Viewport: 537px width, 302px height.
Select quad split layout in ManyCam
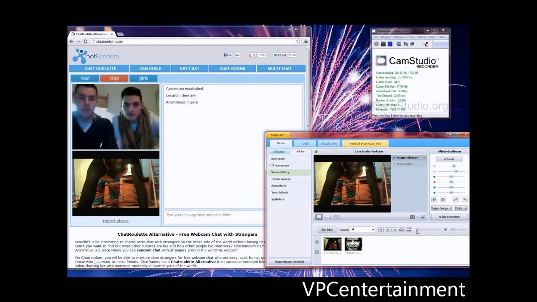pyautogui.click(x=336, y=217)
